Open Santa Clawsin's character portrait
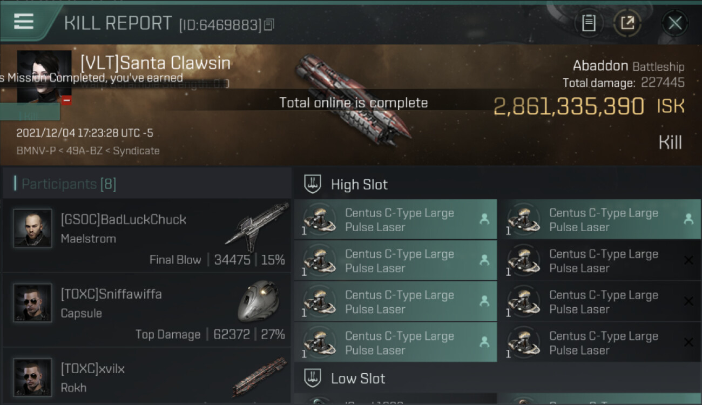Image resolution: width=702 pixels, height=405 pixels. [x=44, y=76]
